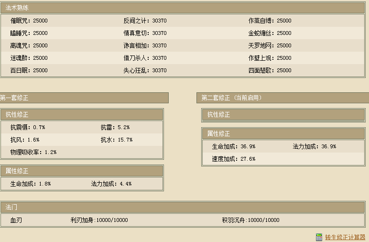Click 积羽沉舟 10000/10000 entry
The height and width of the screenshot is (242, 369).
pyautogui.click(x=250, y=220)
